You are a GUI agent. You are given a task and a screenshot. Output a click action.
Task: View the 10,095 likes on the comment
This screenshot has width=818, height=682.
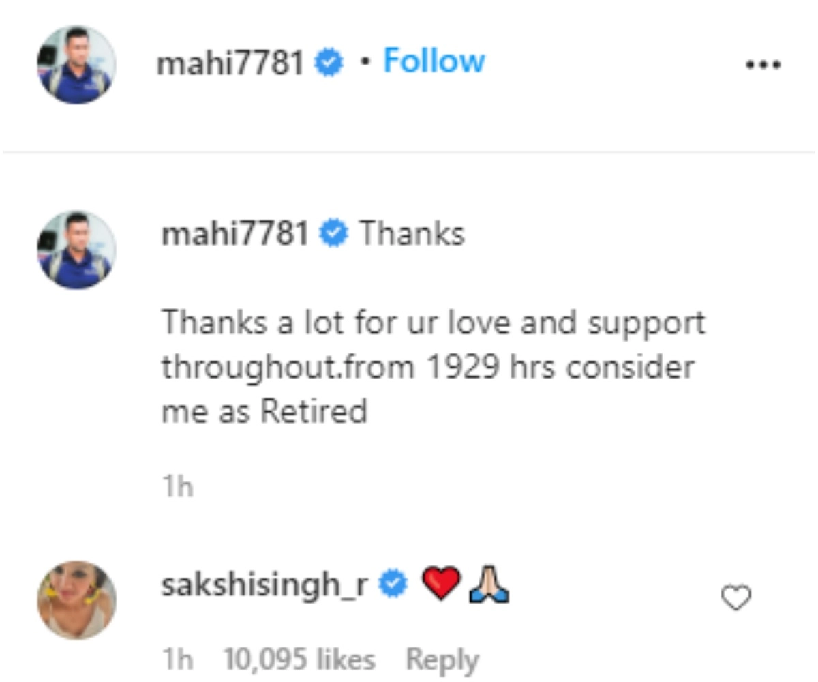pos(299,659)
